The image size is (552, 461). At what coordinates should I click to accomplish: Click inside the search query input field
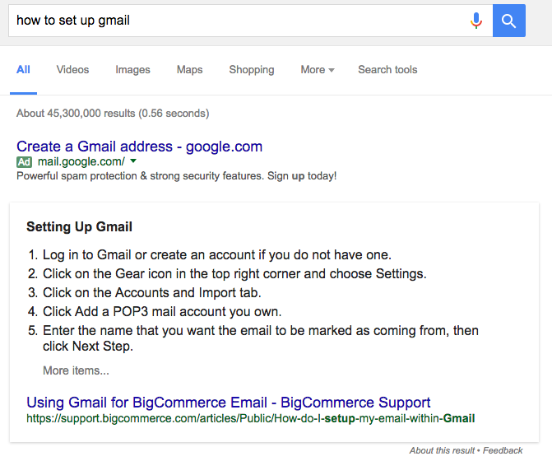pyautogui.click(x=239, y=21)
